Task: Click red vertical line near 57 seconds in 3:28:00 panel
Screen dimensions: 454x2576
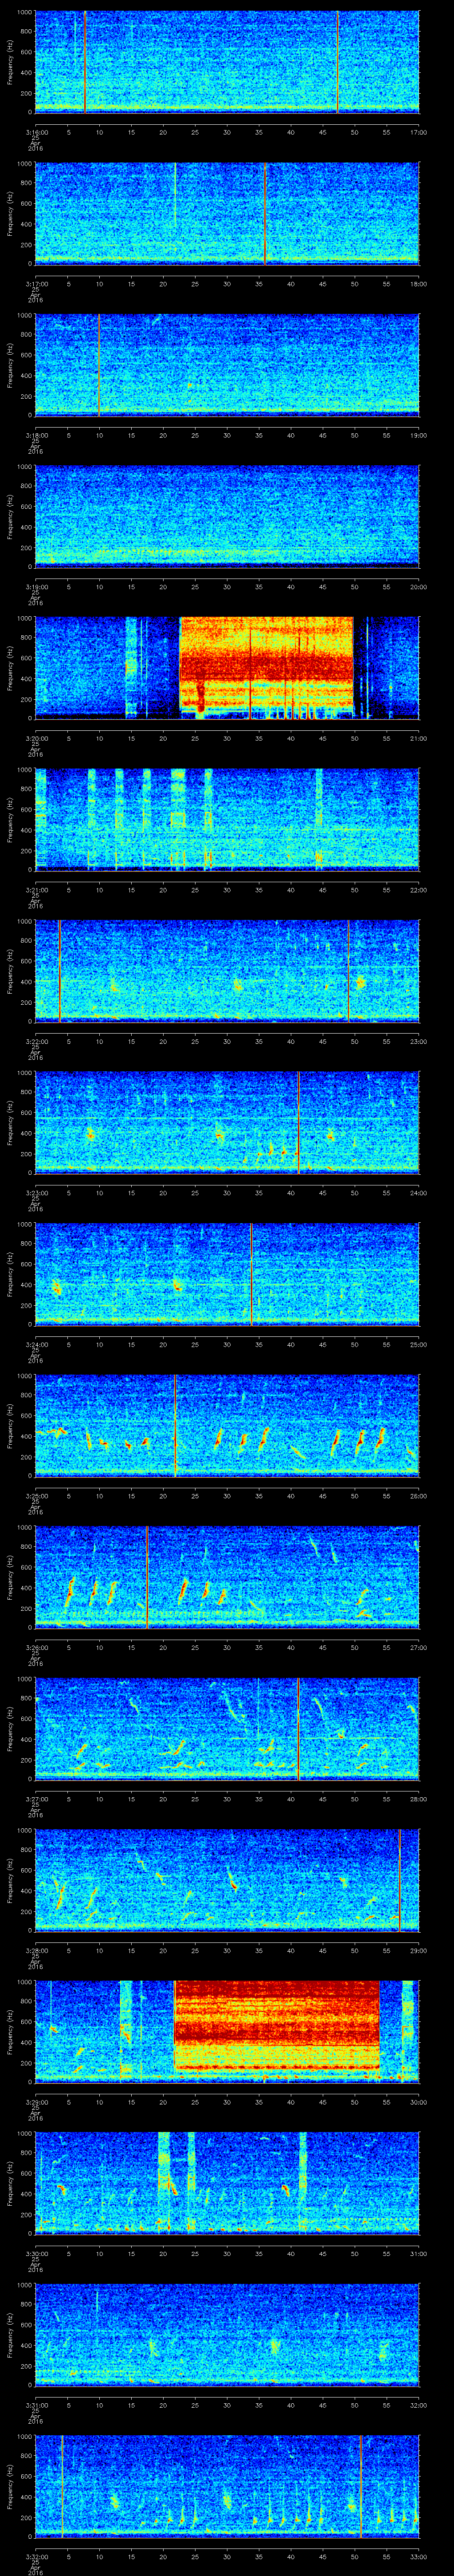Action: pyautogui.click(x=399, y=1880)
